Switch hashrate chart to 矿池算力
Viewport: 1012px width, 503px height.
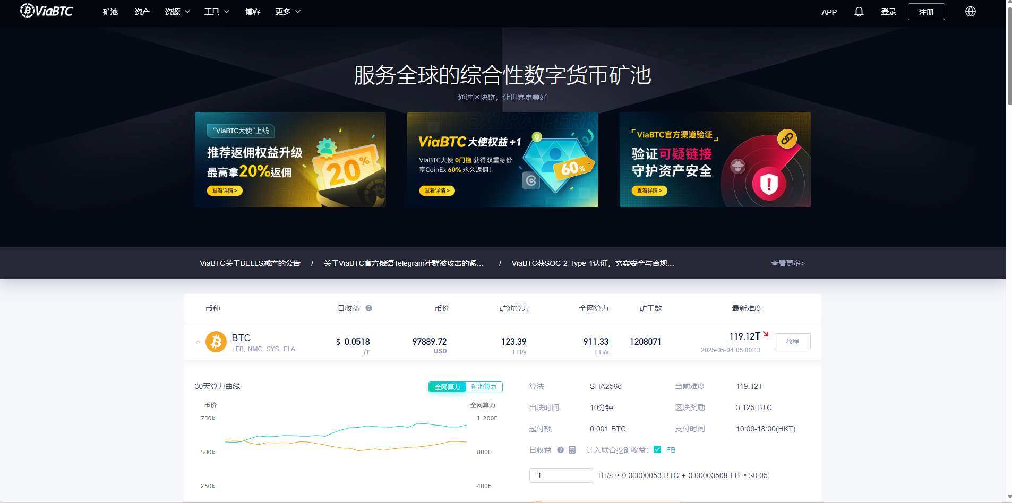click(x=483, y=387)
